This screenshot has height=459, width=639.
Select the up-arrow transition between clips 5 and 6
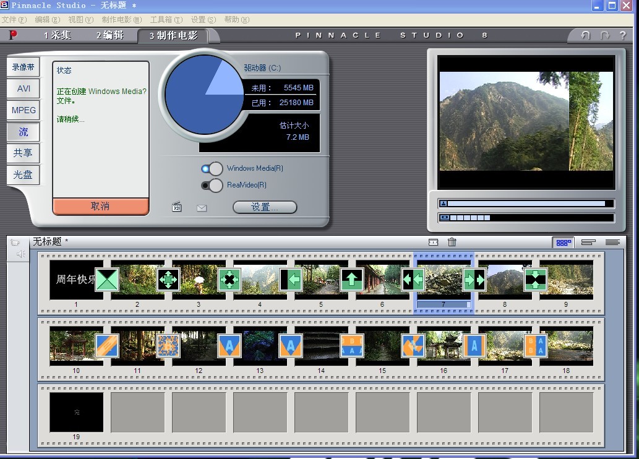click(x=352, y=280)
